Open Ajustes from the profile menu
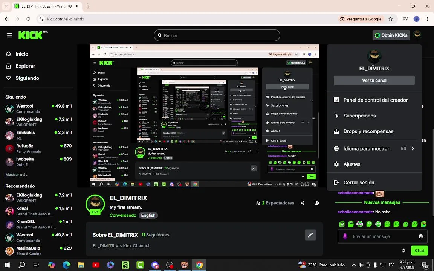 (x=374, y=164)
